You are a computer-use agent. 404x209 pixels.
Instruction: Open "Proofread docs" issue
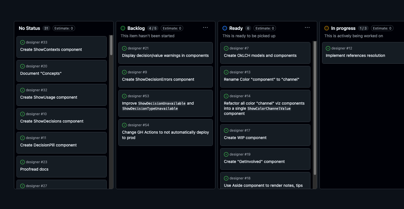(34, 169)
